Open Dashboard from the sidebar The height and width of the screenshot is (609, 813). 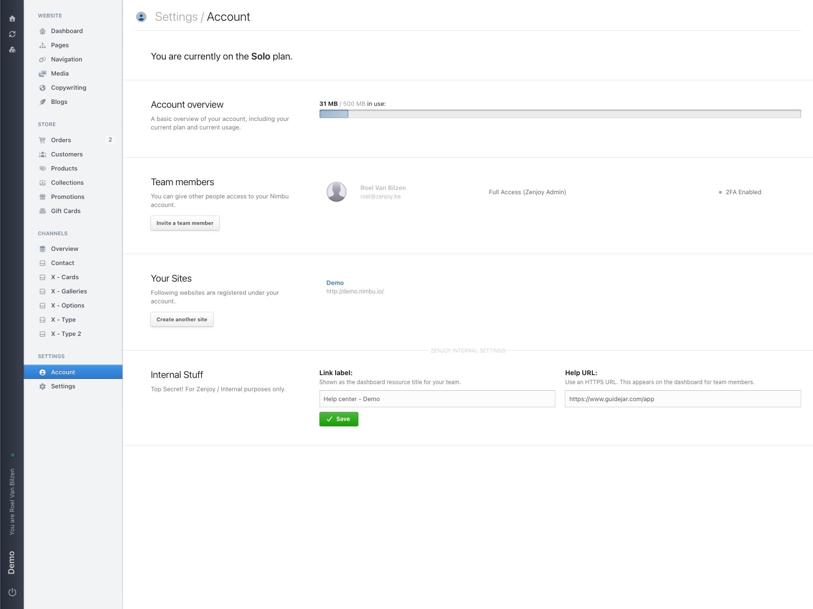pyautogui.click(x=73, y=31)
